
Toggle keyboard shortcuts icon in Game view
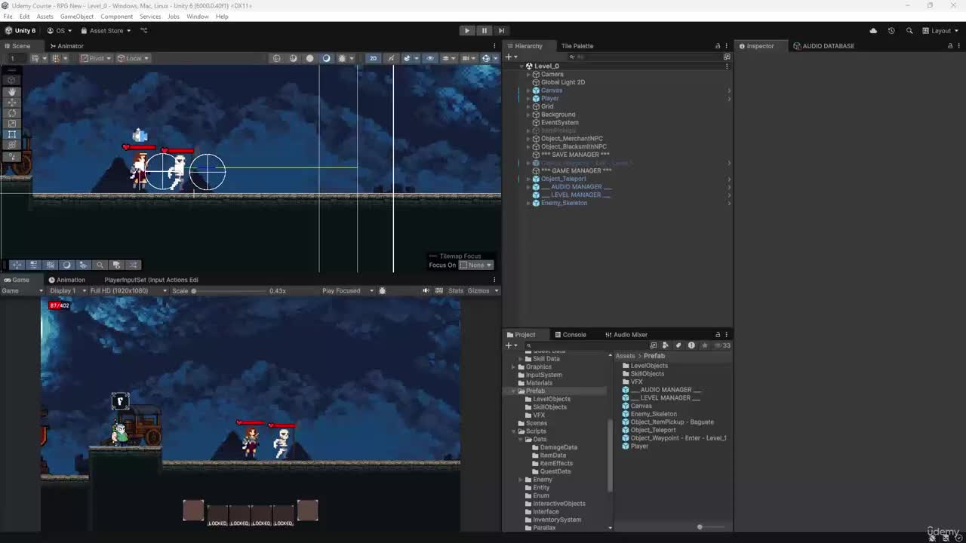[439, 291]
